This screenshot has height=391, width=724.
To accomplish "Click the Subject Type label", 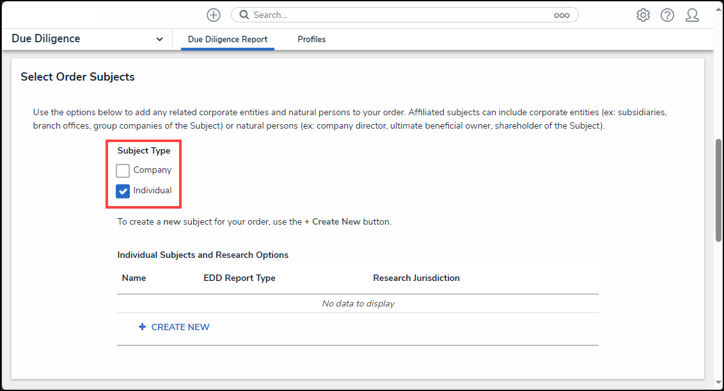I will pyautogui.click(x=144, y=150).
